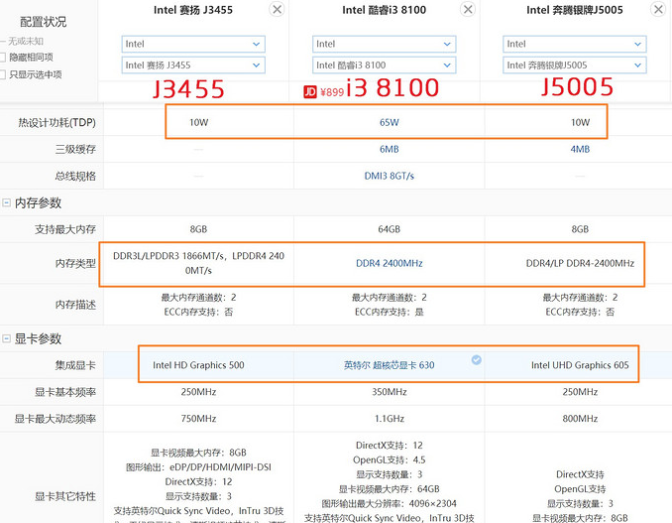Click the DMI3 8GT/s link
This screenshot has width=672, height=523.
pyautogui.click(x=390, y=176)
